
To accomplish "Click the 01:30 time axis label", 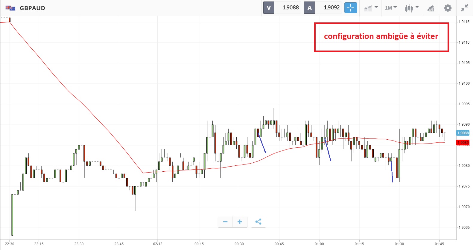I will click(399, 244).
